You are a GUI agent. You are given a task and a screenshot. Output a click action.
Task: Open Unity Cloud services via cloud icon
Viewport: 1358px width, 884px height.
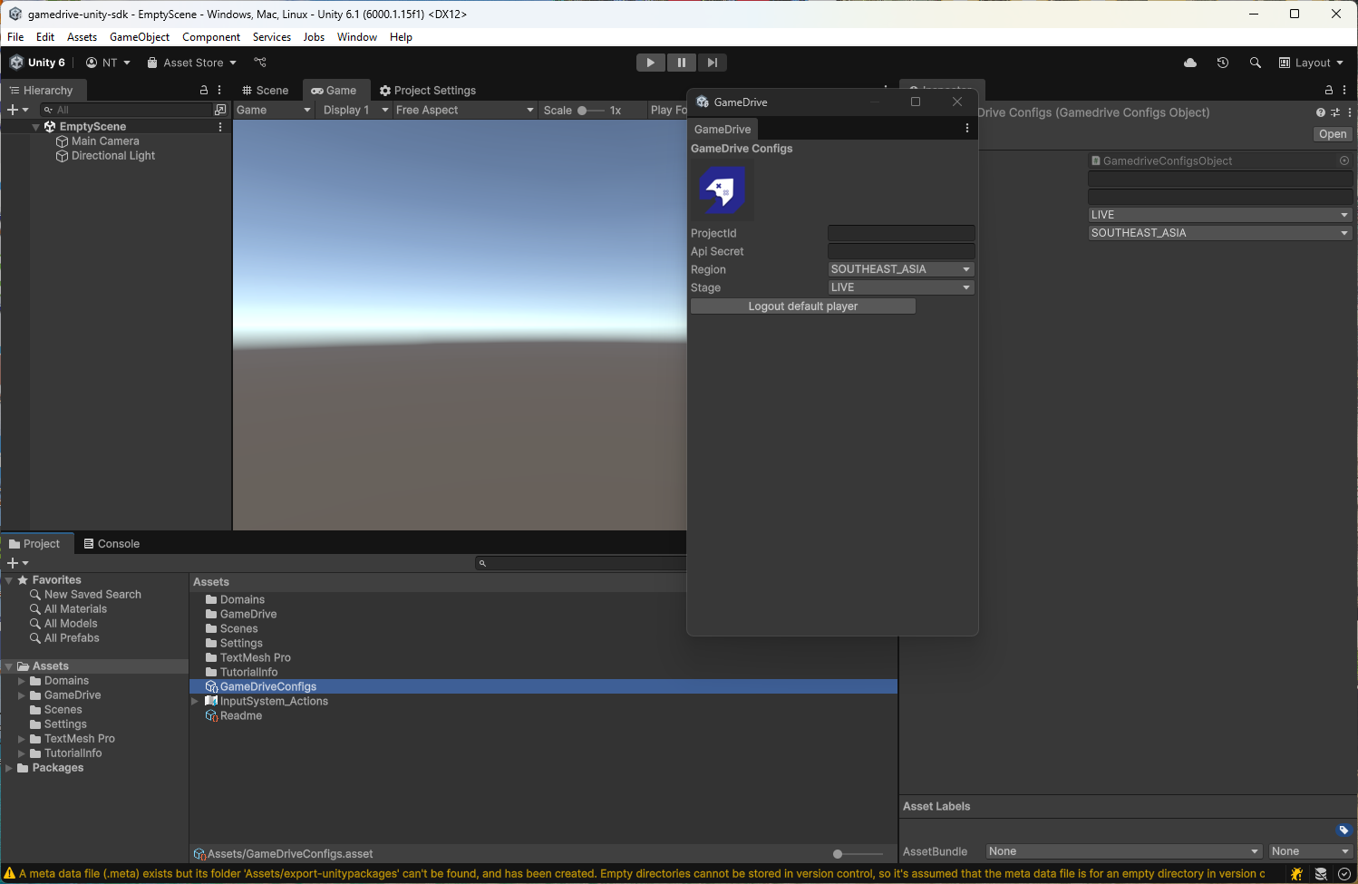[1190, 63]
